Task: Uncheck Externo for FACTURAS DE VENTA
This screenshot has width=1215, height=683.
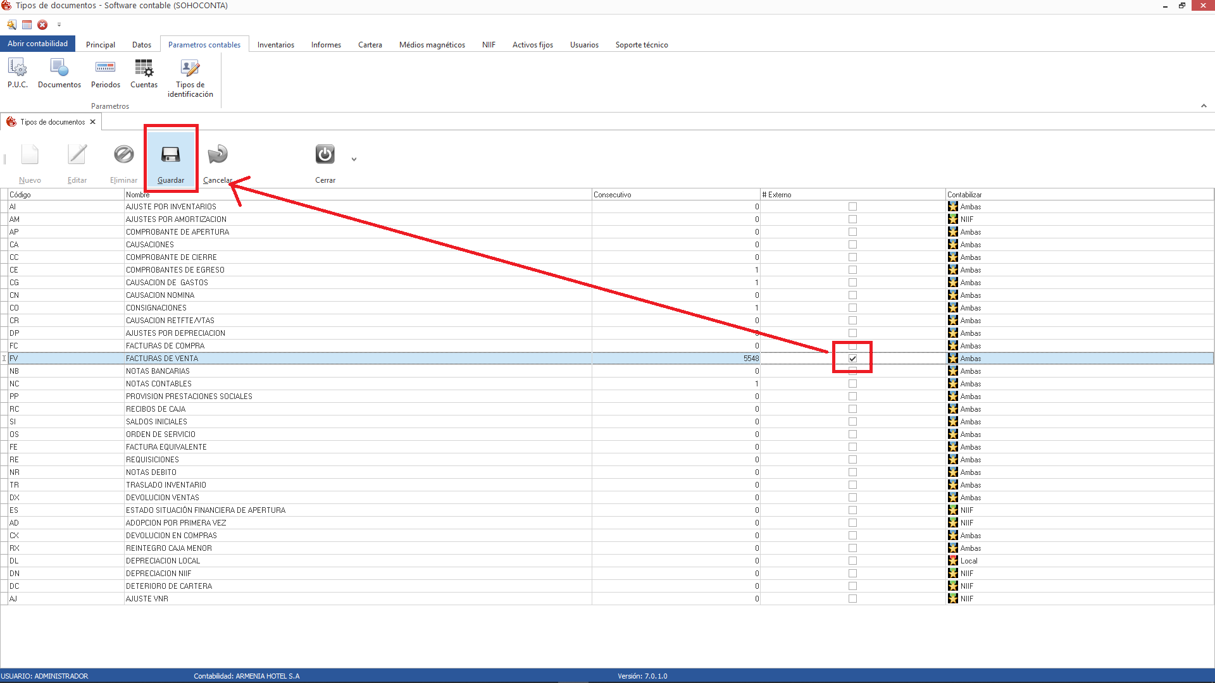Action: click(852, 359)
